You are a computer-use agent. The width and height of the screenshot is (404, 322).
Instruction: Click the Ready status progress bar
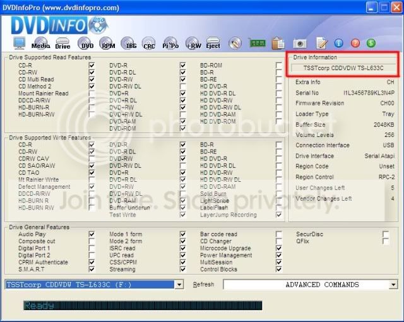(143, 306)
